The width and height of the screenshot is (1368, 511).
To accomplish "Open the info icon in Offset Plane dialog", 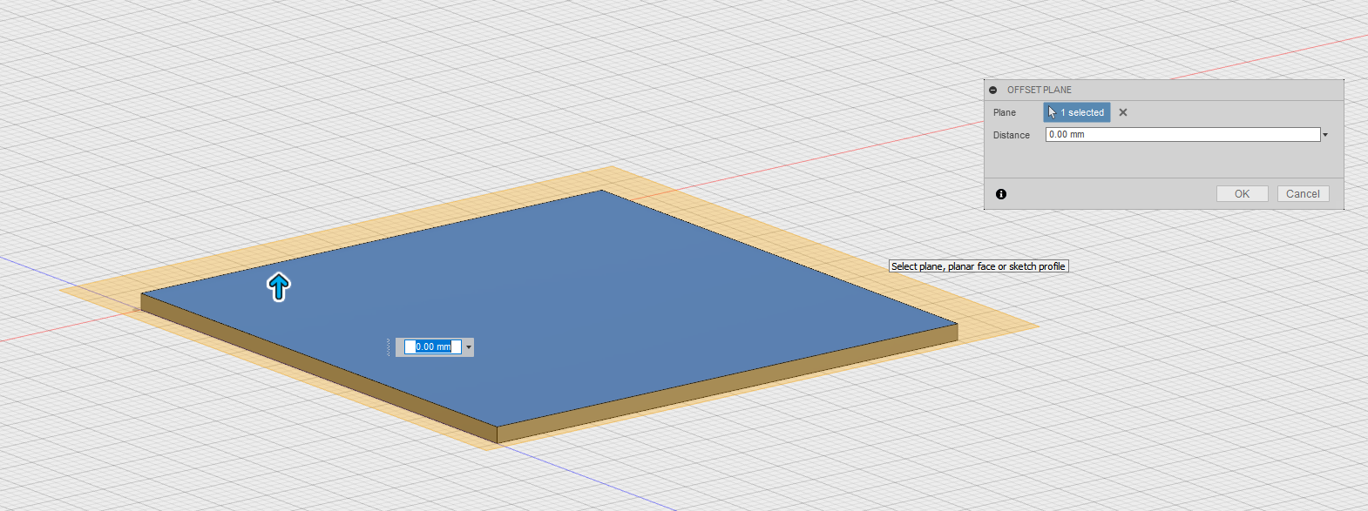I will pyautogui.click(x=1001, y=194).
